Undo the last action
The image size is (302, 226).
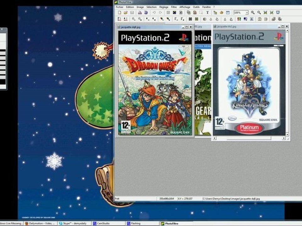pos(154,13)
